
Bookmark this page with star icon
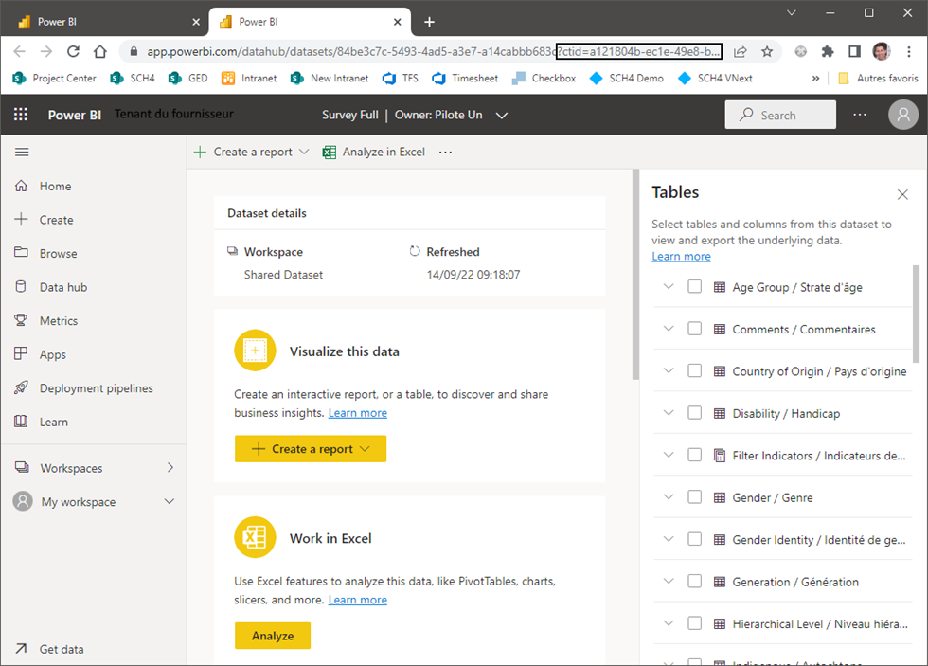pos(767,51)
